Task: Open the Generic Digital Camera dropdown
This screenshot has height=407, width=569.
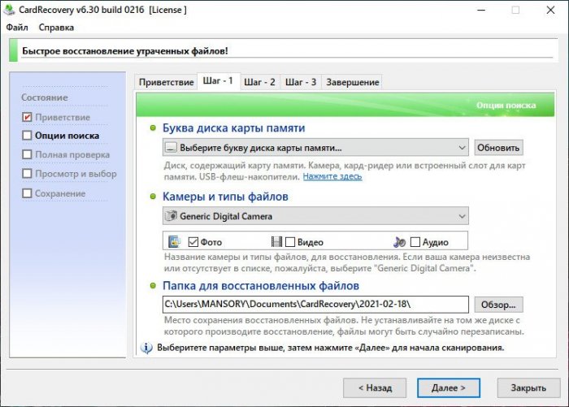Action: (x=462, y=216)
